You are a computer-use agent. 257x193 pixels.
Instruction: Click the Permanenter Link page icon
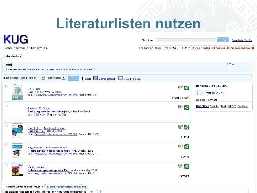pyautogui.click(x=199, y=93)
